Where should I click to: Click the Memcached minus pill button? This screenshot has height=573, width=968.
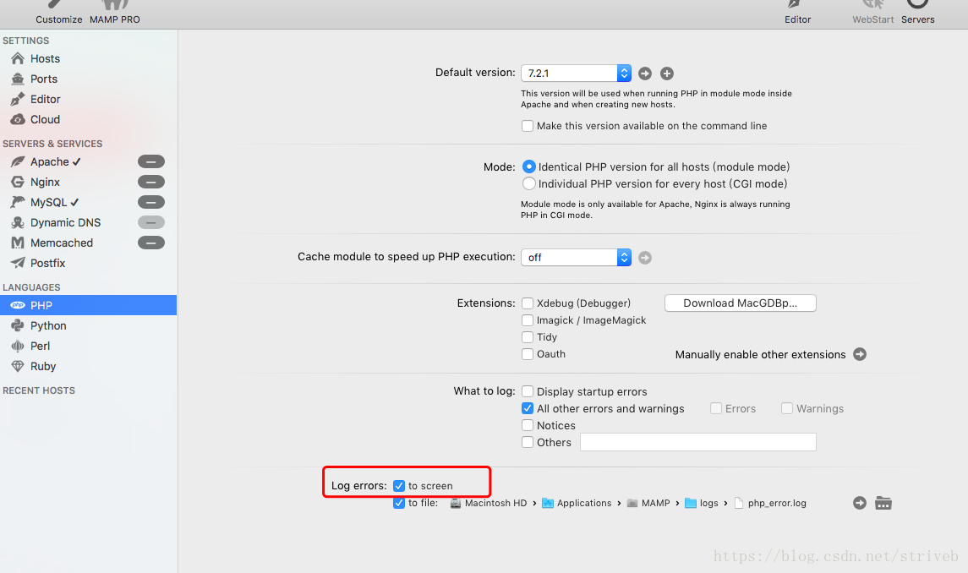point(151,243)
